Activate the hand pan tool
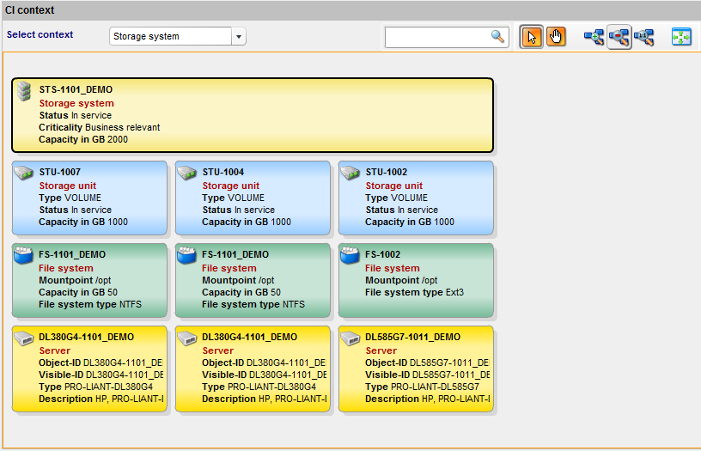Viewport: 701px width, 451px height. tap(557, 37)
